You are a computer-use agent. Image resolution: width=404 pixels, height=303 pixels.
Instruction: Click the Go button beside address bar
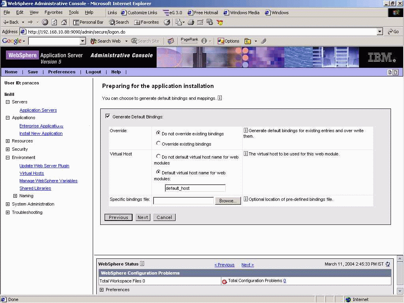[393, 32]
